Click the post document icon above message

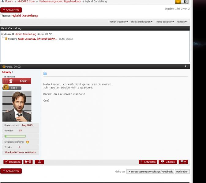pos(45,74)
